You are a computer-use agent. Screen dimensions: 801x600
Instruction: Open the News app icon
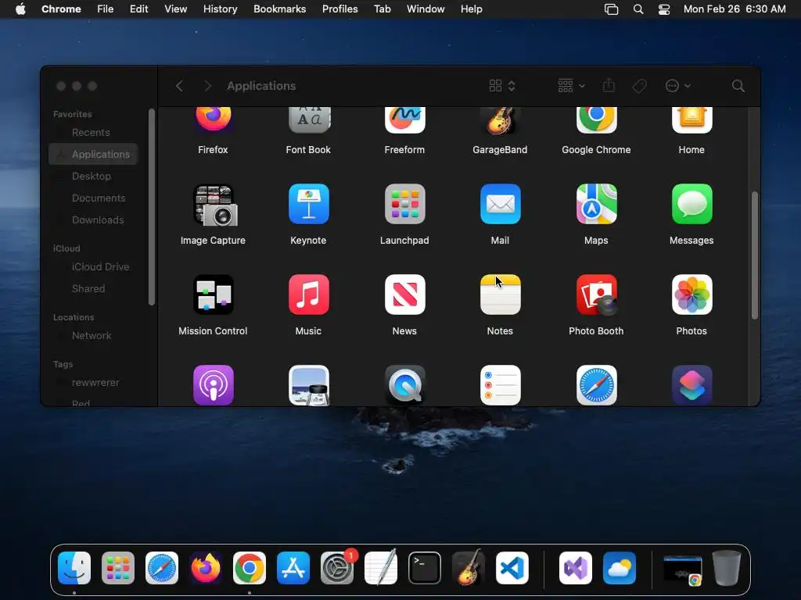pyautogui.click(x=404, y=295)
